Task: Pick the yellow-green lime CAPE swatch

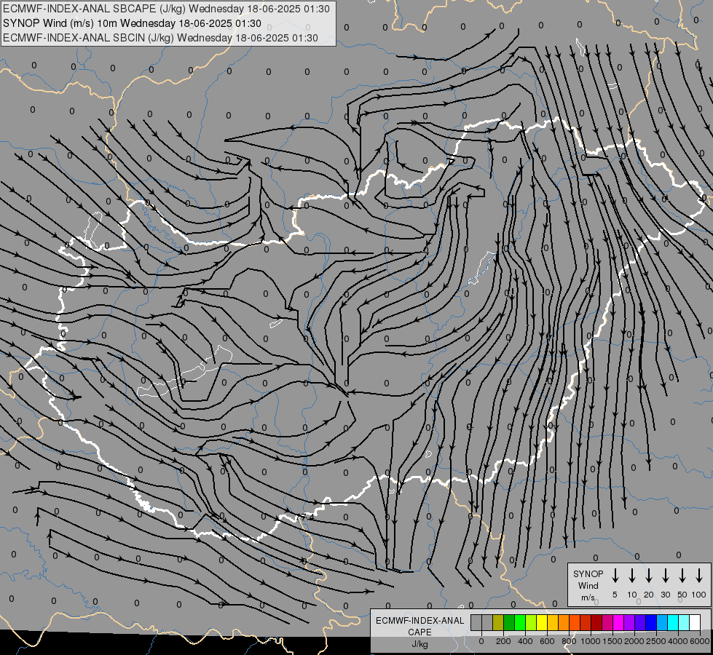Action: click(531, 622)
